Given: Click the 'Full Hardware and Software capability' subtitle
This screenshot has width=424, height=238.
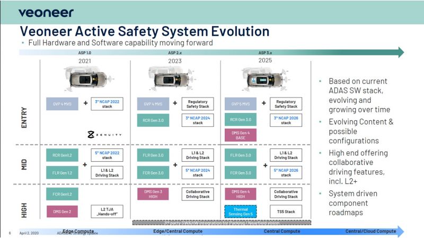Looking at the screenshot, I should pos(120,43).
